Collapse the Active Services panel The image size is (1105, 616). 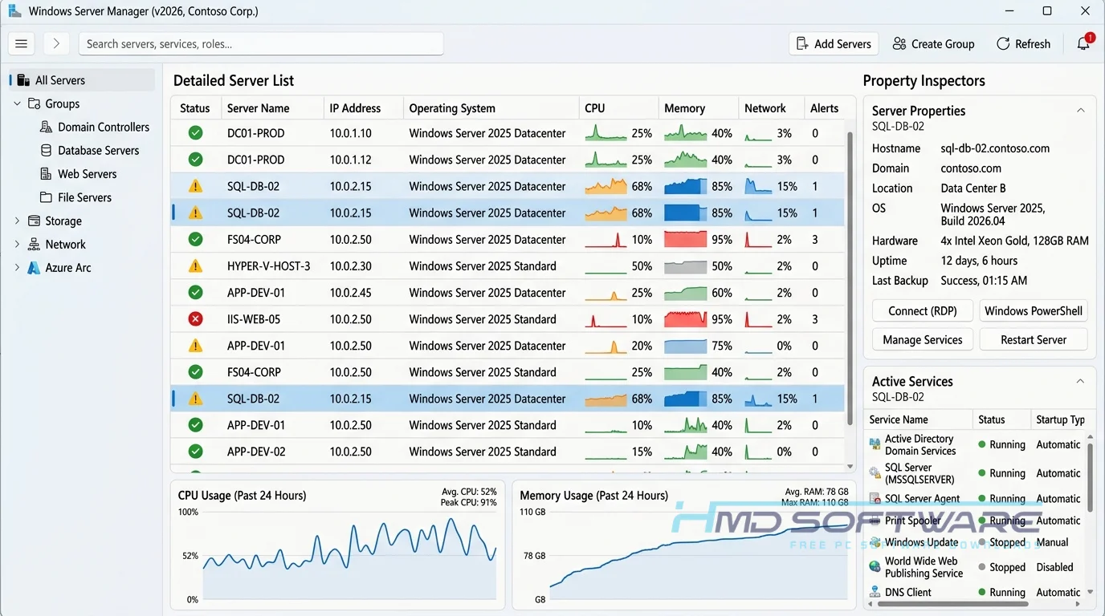[x=1080, y=381]
